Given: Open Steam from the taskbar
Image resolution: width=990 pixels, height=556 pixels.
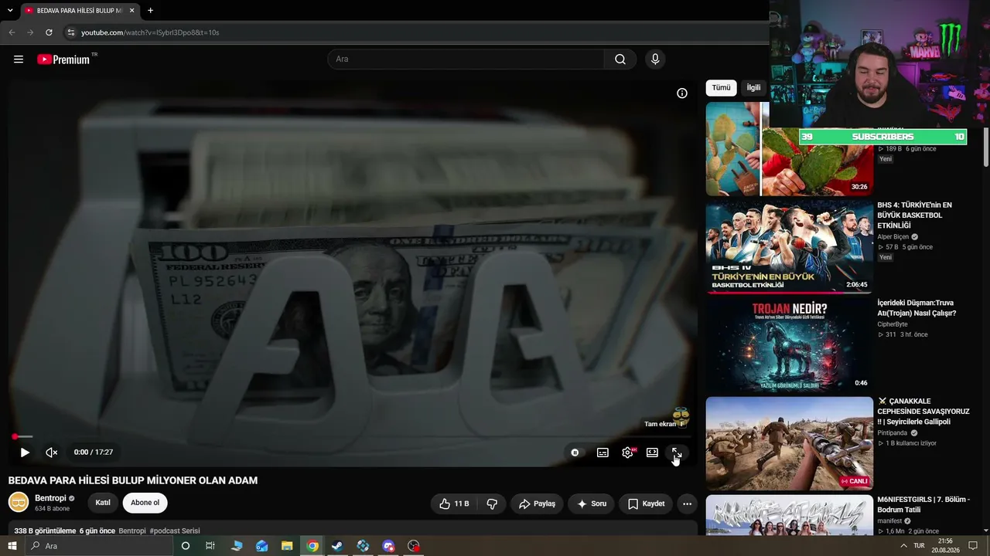Looking at the screenshot, I should click(x=337, y=546).
